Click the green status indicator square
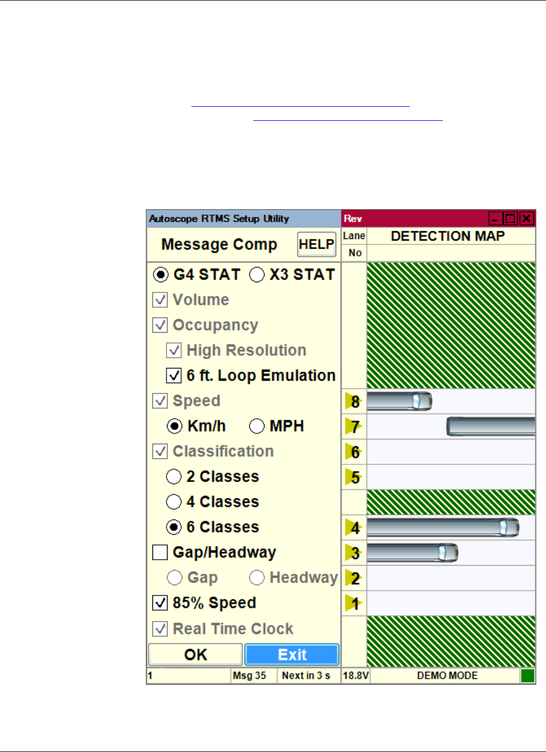The image size is (546, 752). (x=527, y=676)
